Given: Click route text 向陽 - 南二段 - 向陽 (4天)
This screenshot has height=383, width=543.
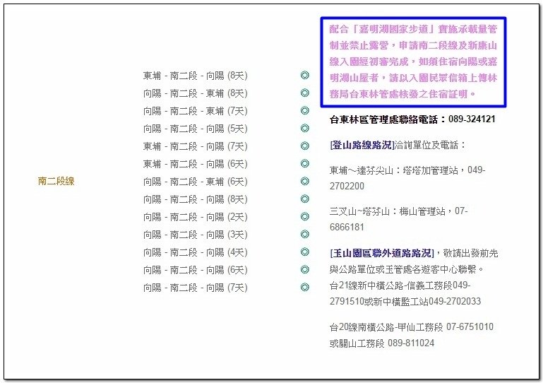Looking at the screenshot, I should 196,252.
